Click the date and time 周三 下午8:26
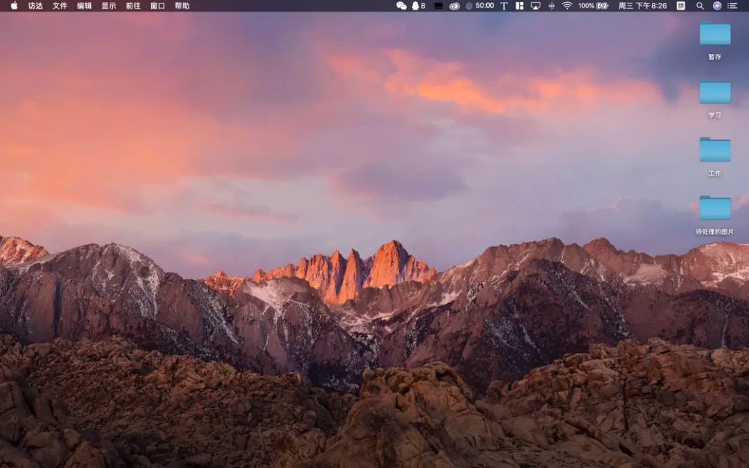 (x=642, y=6)
